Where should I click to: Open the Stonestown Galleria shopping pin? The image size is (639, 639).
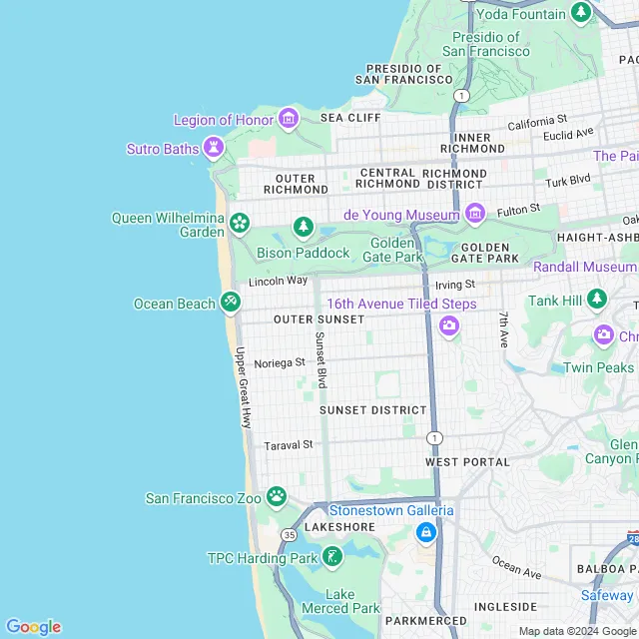(426, 533)
